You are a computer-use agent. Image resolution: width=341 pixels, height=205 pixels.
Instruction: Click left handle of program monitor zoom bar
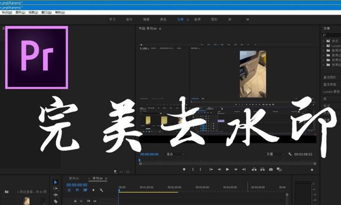(x=141, y=163)
